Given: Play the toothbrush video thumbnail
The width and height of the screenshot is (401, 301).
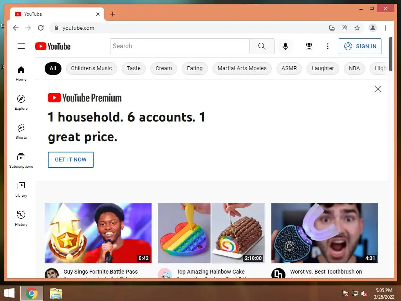Looking at the screenshot, I should coord(325,233).
